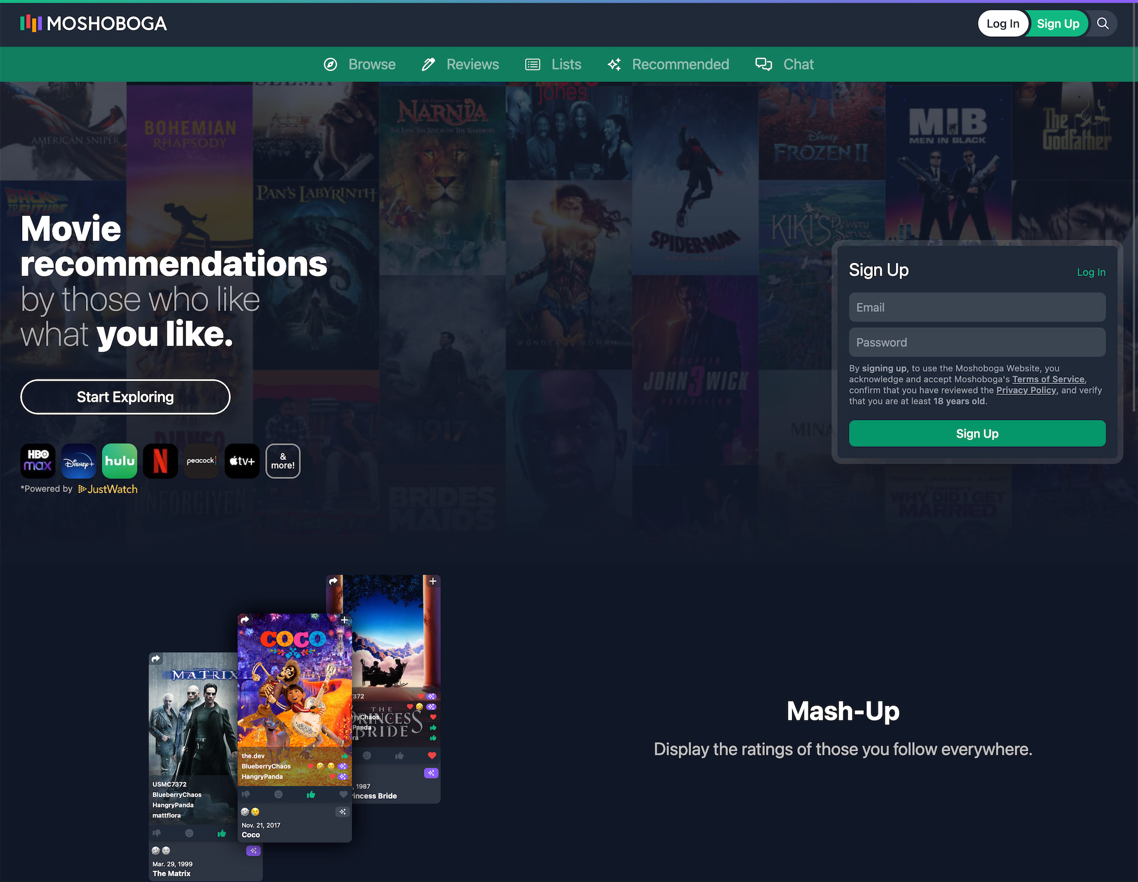Toggle thumbs-up rating on The Matrix card
The height and width of the screenshot is (882, 1138).
click(x=222, y=833)
